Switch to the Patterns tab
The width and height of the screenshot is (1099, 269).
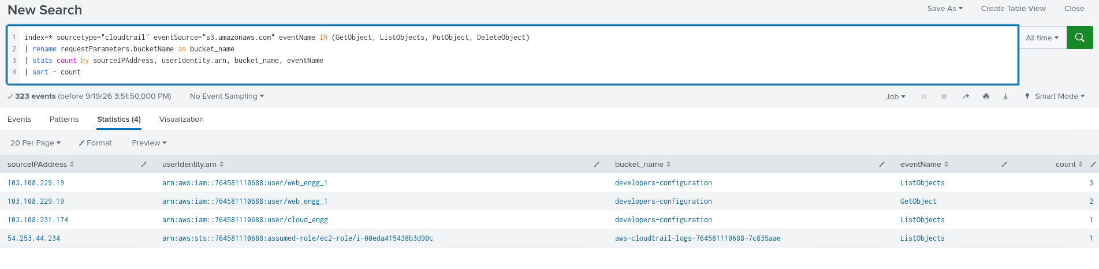(64, 119)
